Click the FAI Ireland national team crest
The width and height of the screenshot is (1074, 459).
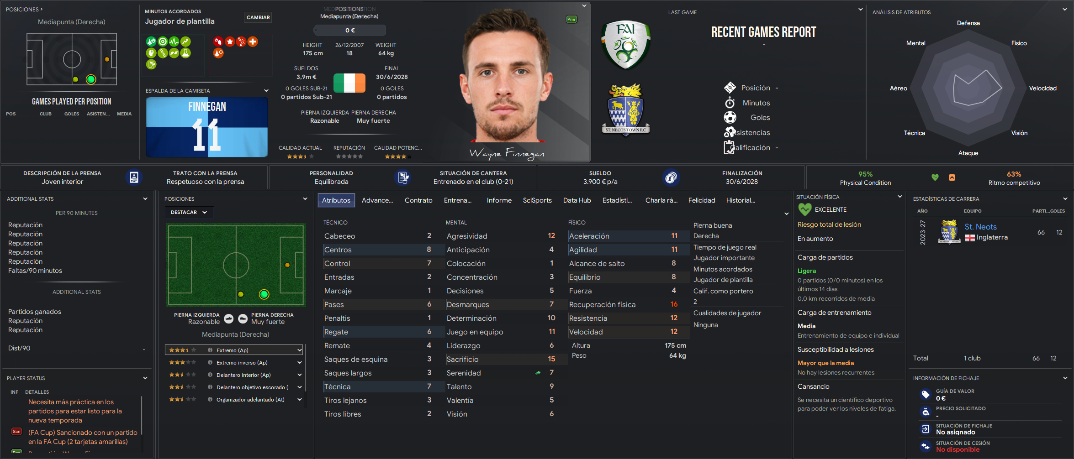[x=625, y=44]
